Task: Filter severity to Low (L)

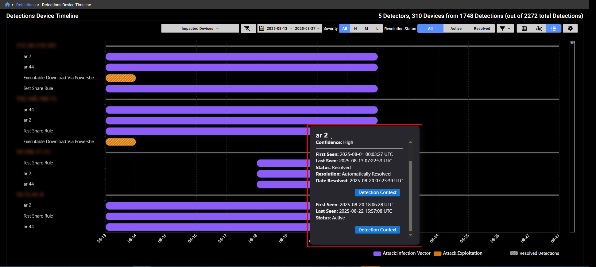Action: point(377,29)
